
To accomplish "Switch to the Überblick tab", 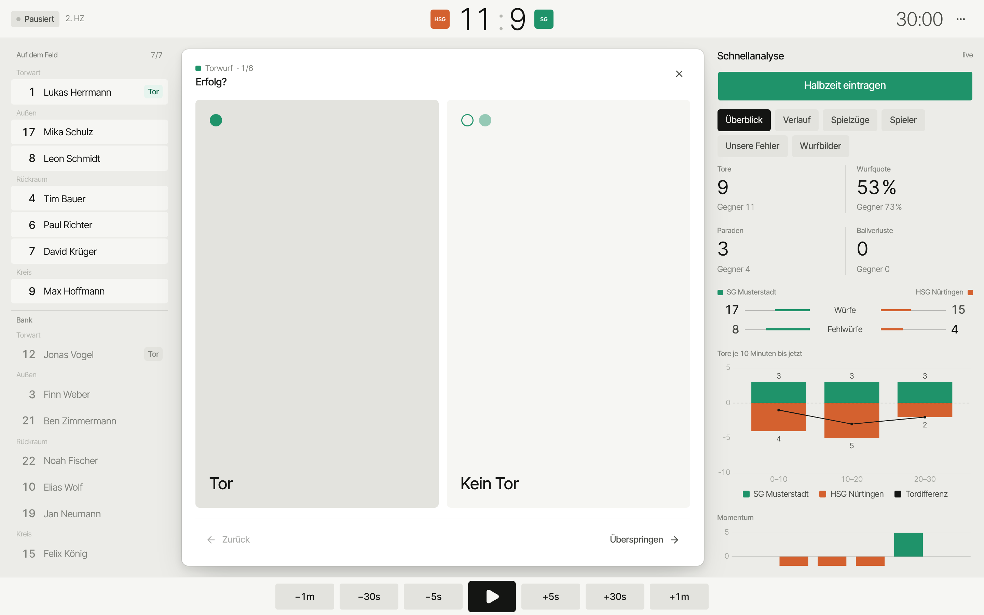I will (x=744, y=120).
